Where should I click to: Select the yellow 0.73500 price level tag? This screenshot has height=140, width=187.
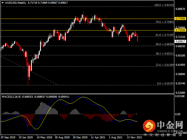click(x=180, y=30)
